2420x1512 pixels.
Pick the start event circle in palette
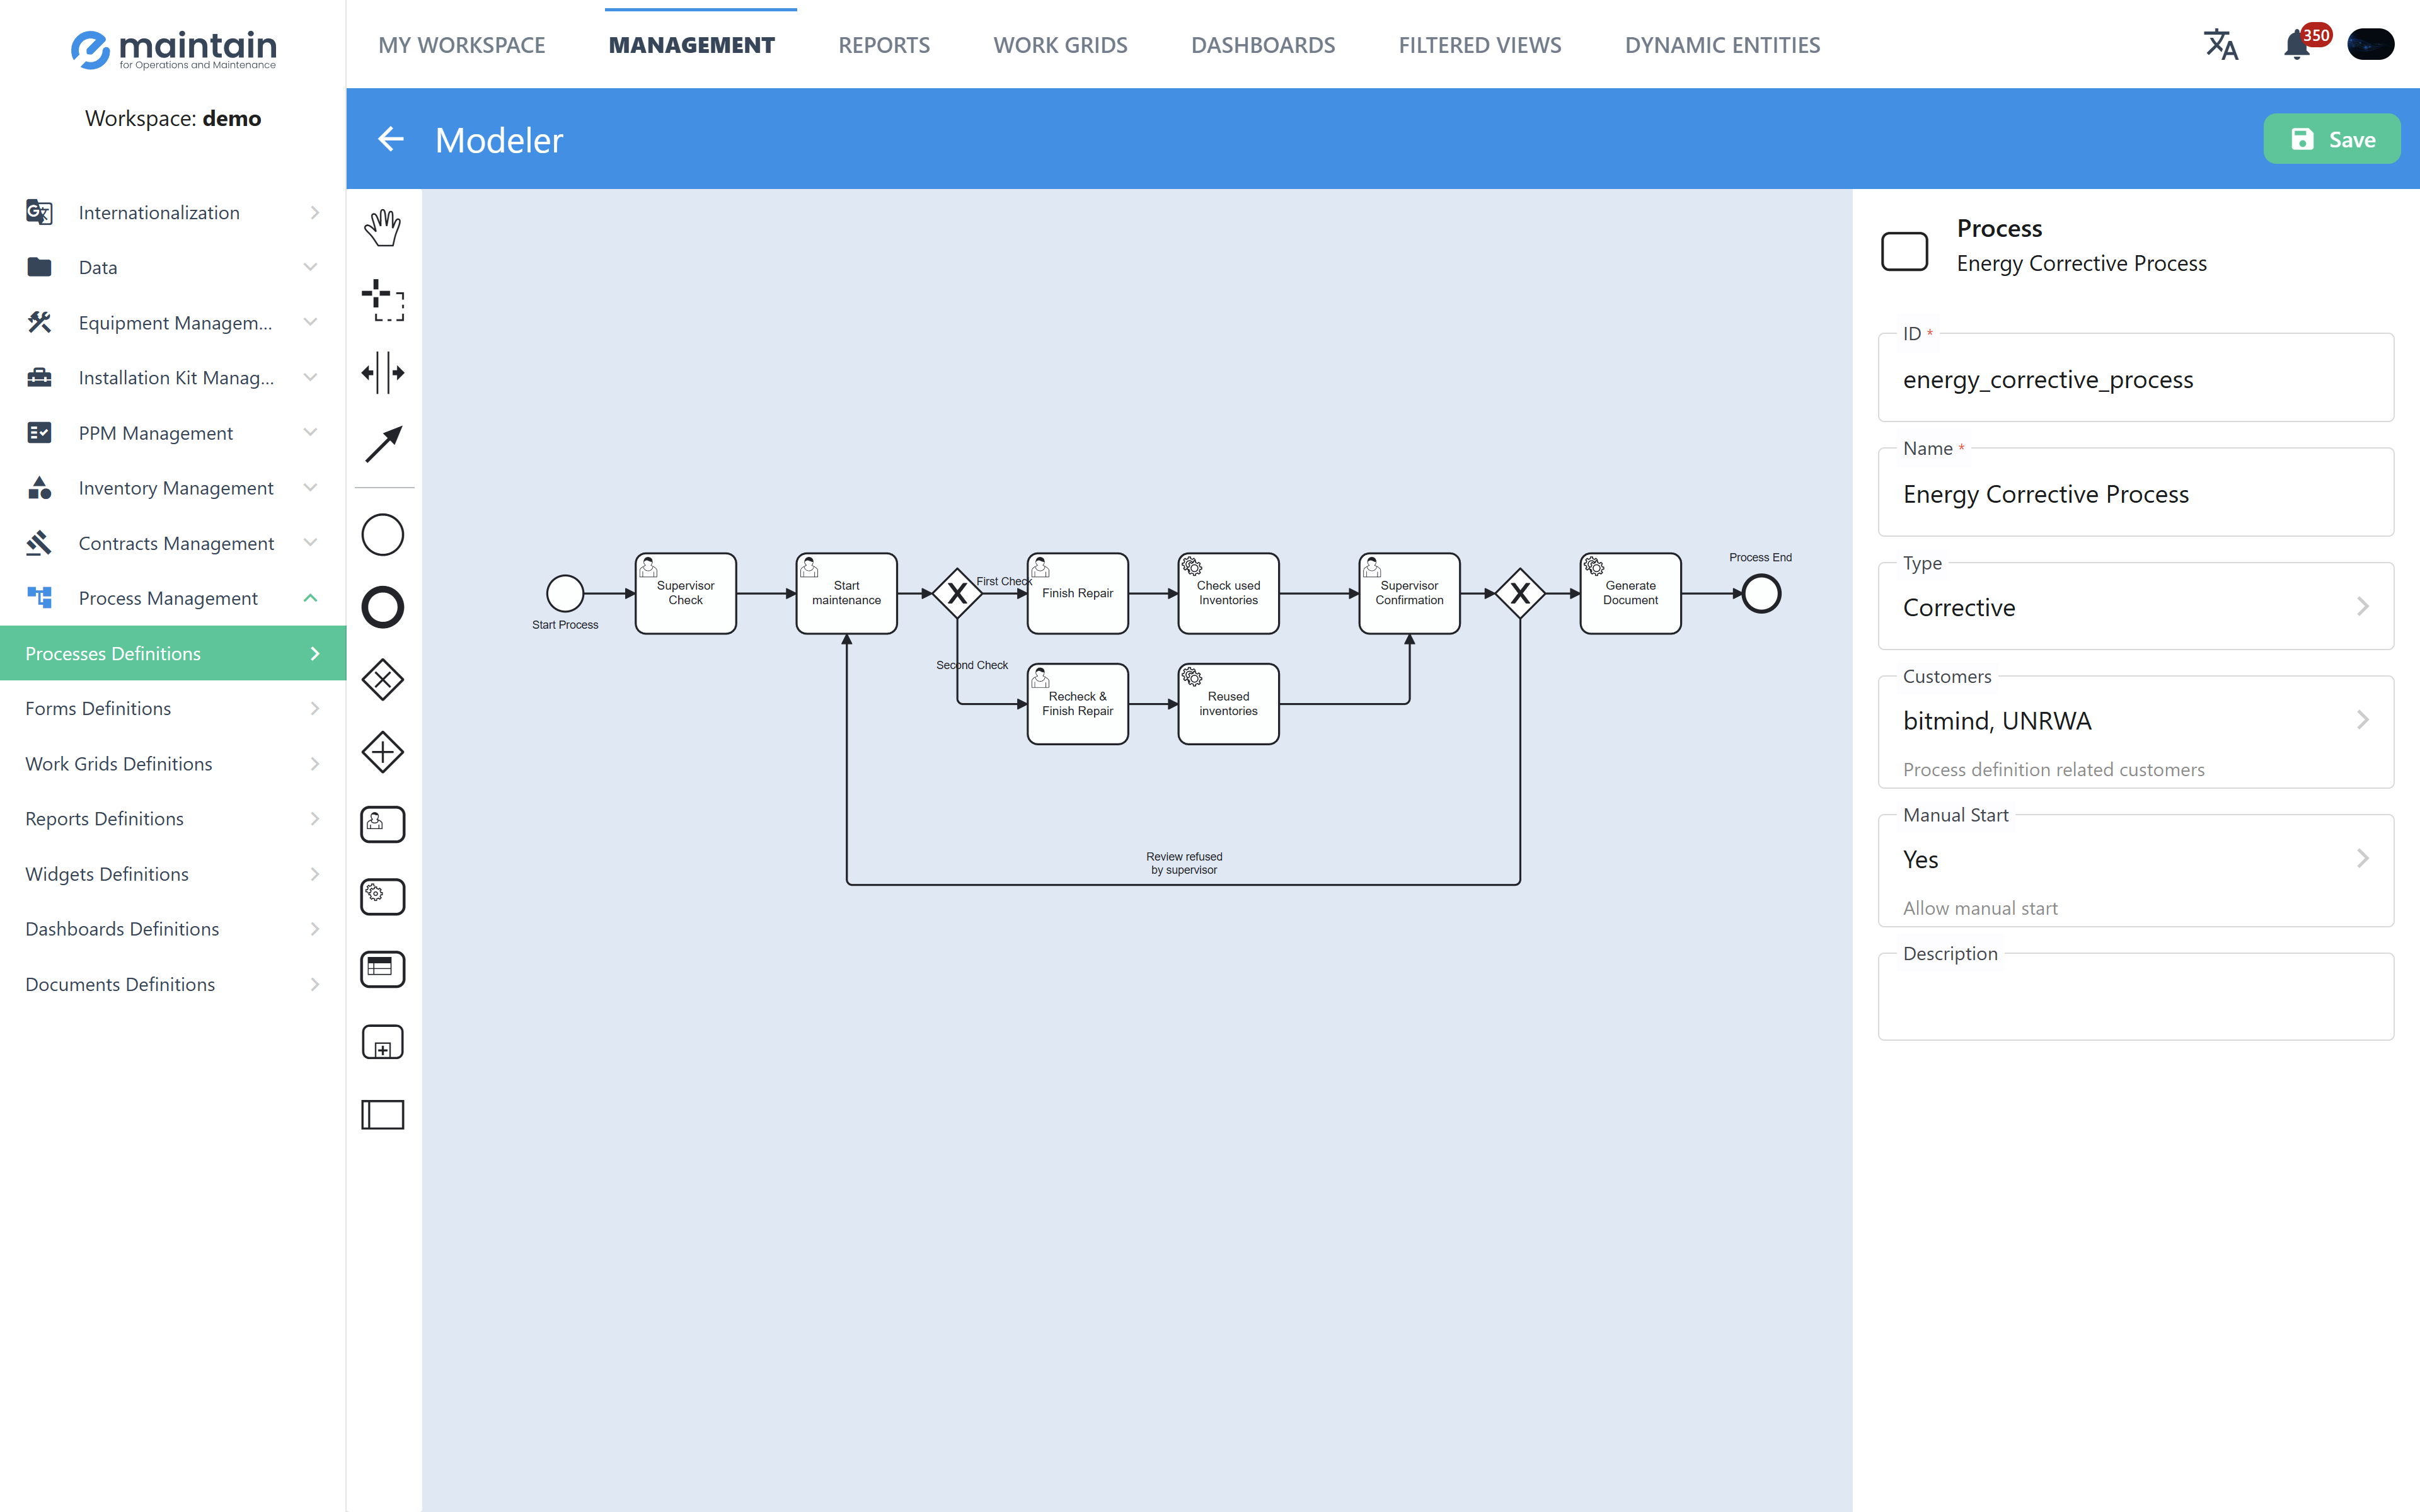click(x=382, y=535)
